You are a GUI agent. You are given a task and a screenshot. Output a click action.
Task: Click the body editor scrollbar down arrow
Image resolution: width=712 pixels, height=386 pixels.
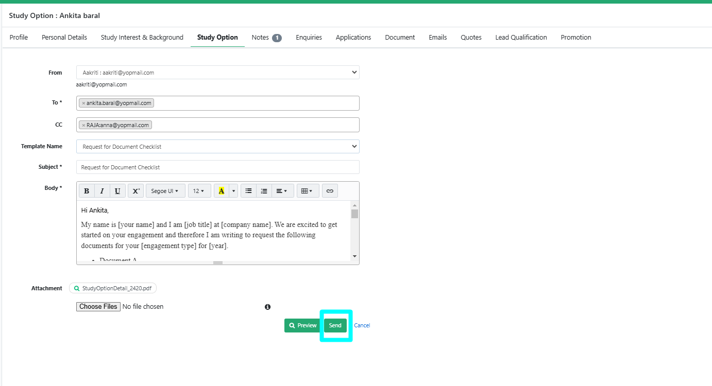pos(354,256)
